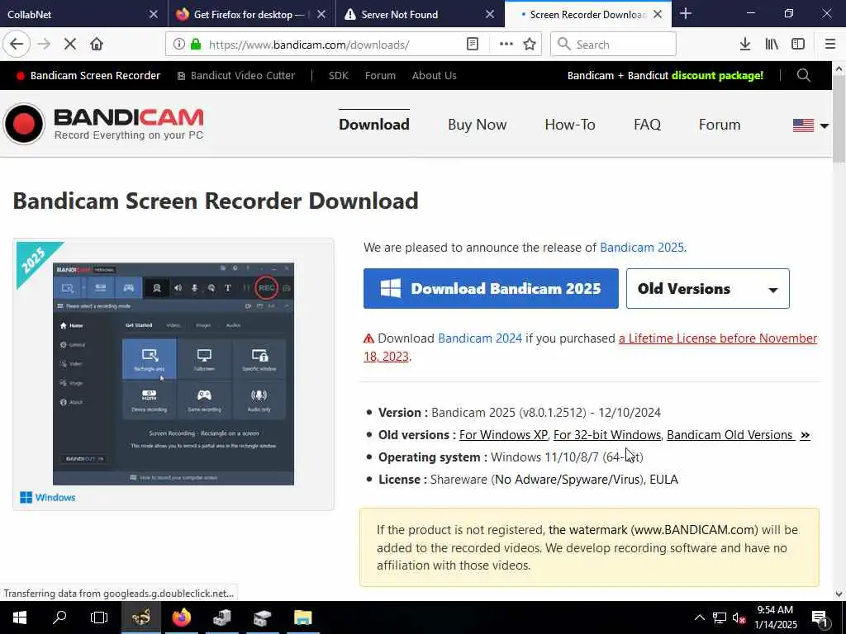Open the Firefox home page icon
This screenshot has height=634, width=846.
[x=97, y=45]
